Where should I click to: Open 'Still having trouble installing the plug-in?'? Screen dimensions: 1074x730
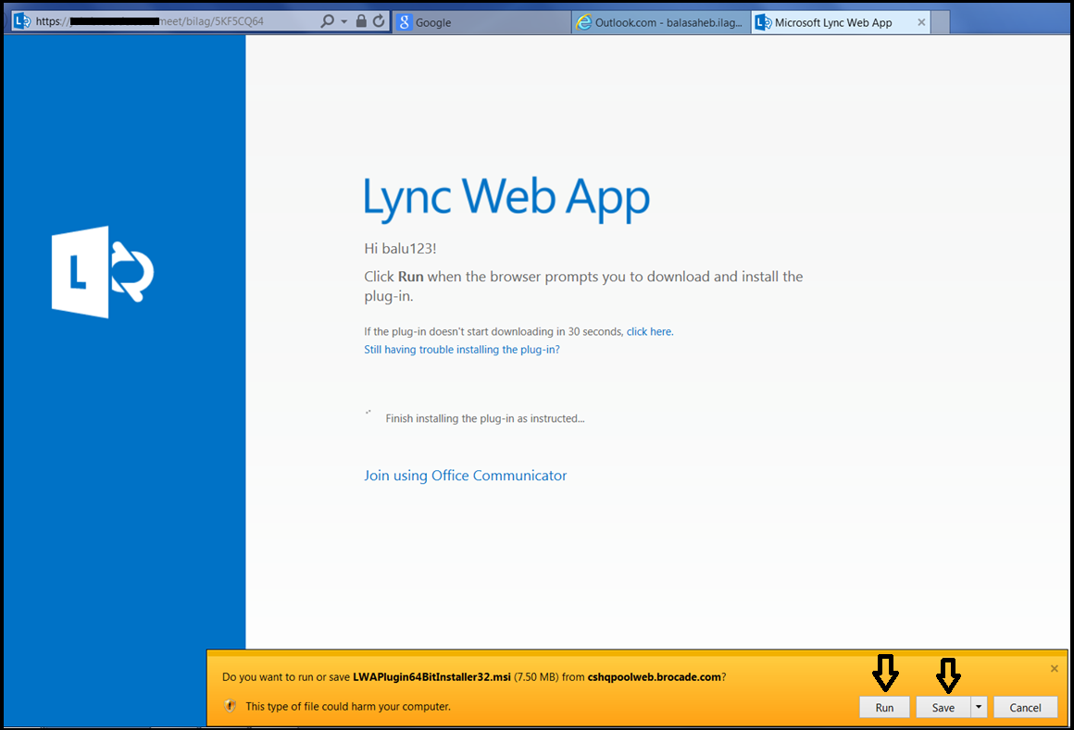[462, 350]
